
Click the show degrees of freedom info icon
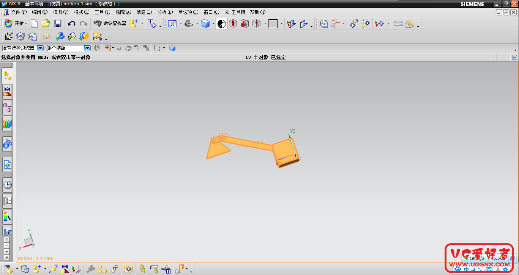pos(166,269)
